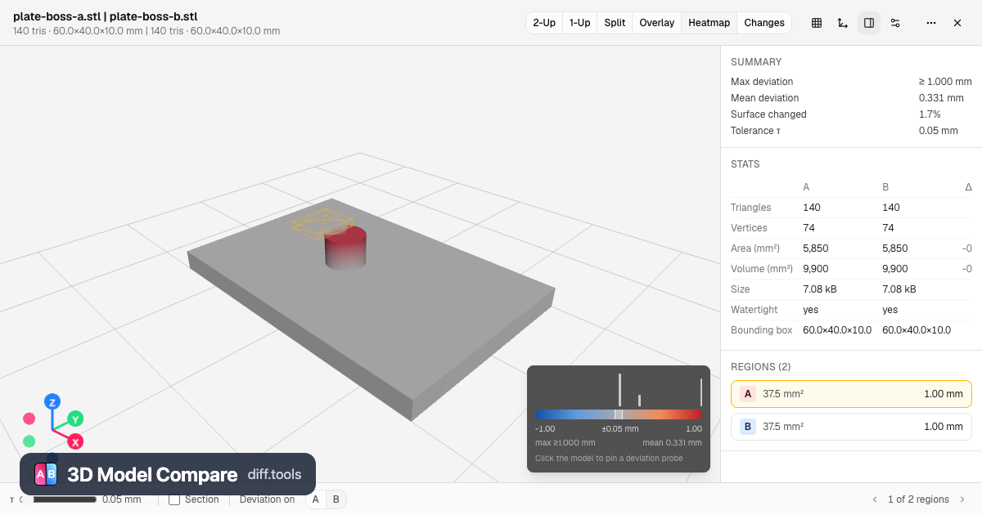Screen dimensions: 982x515
Task: Open the view settings sliders icon
Action: (895, 23)
